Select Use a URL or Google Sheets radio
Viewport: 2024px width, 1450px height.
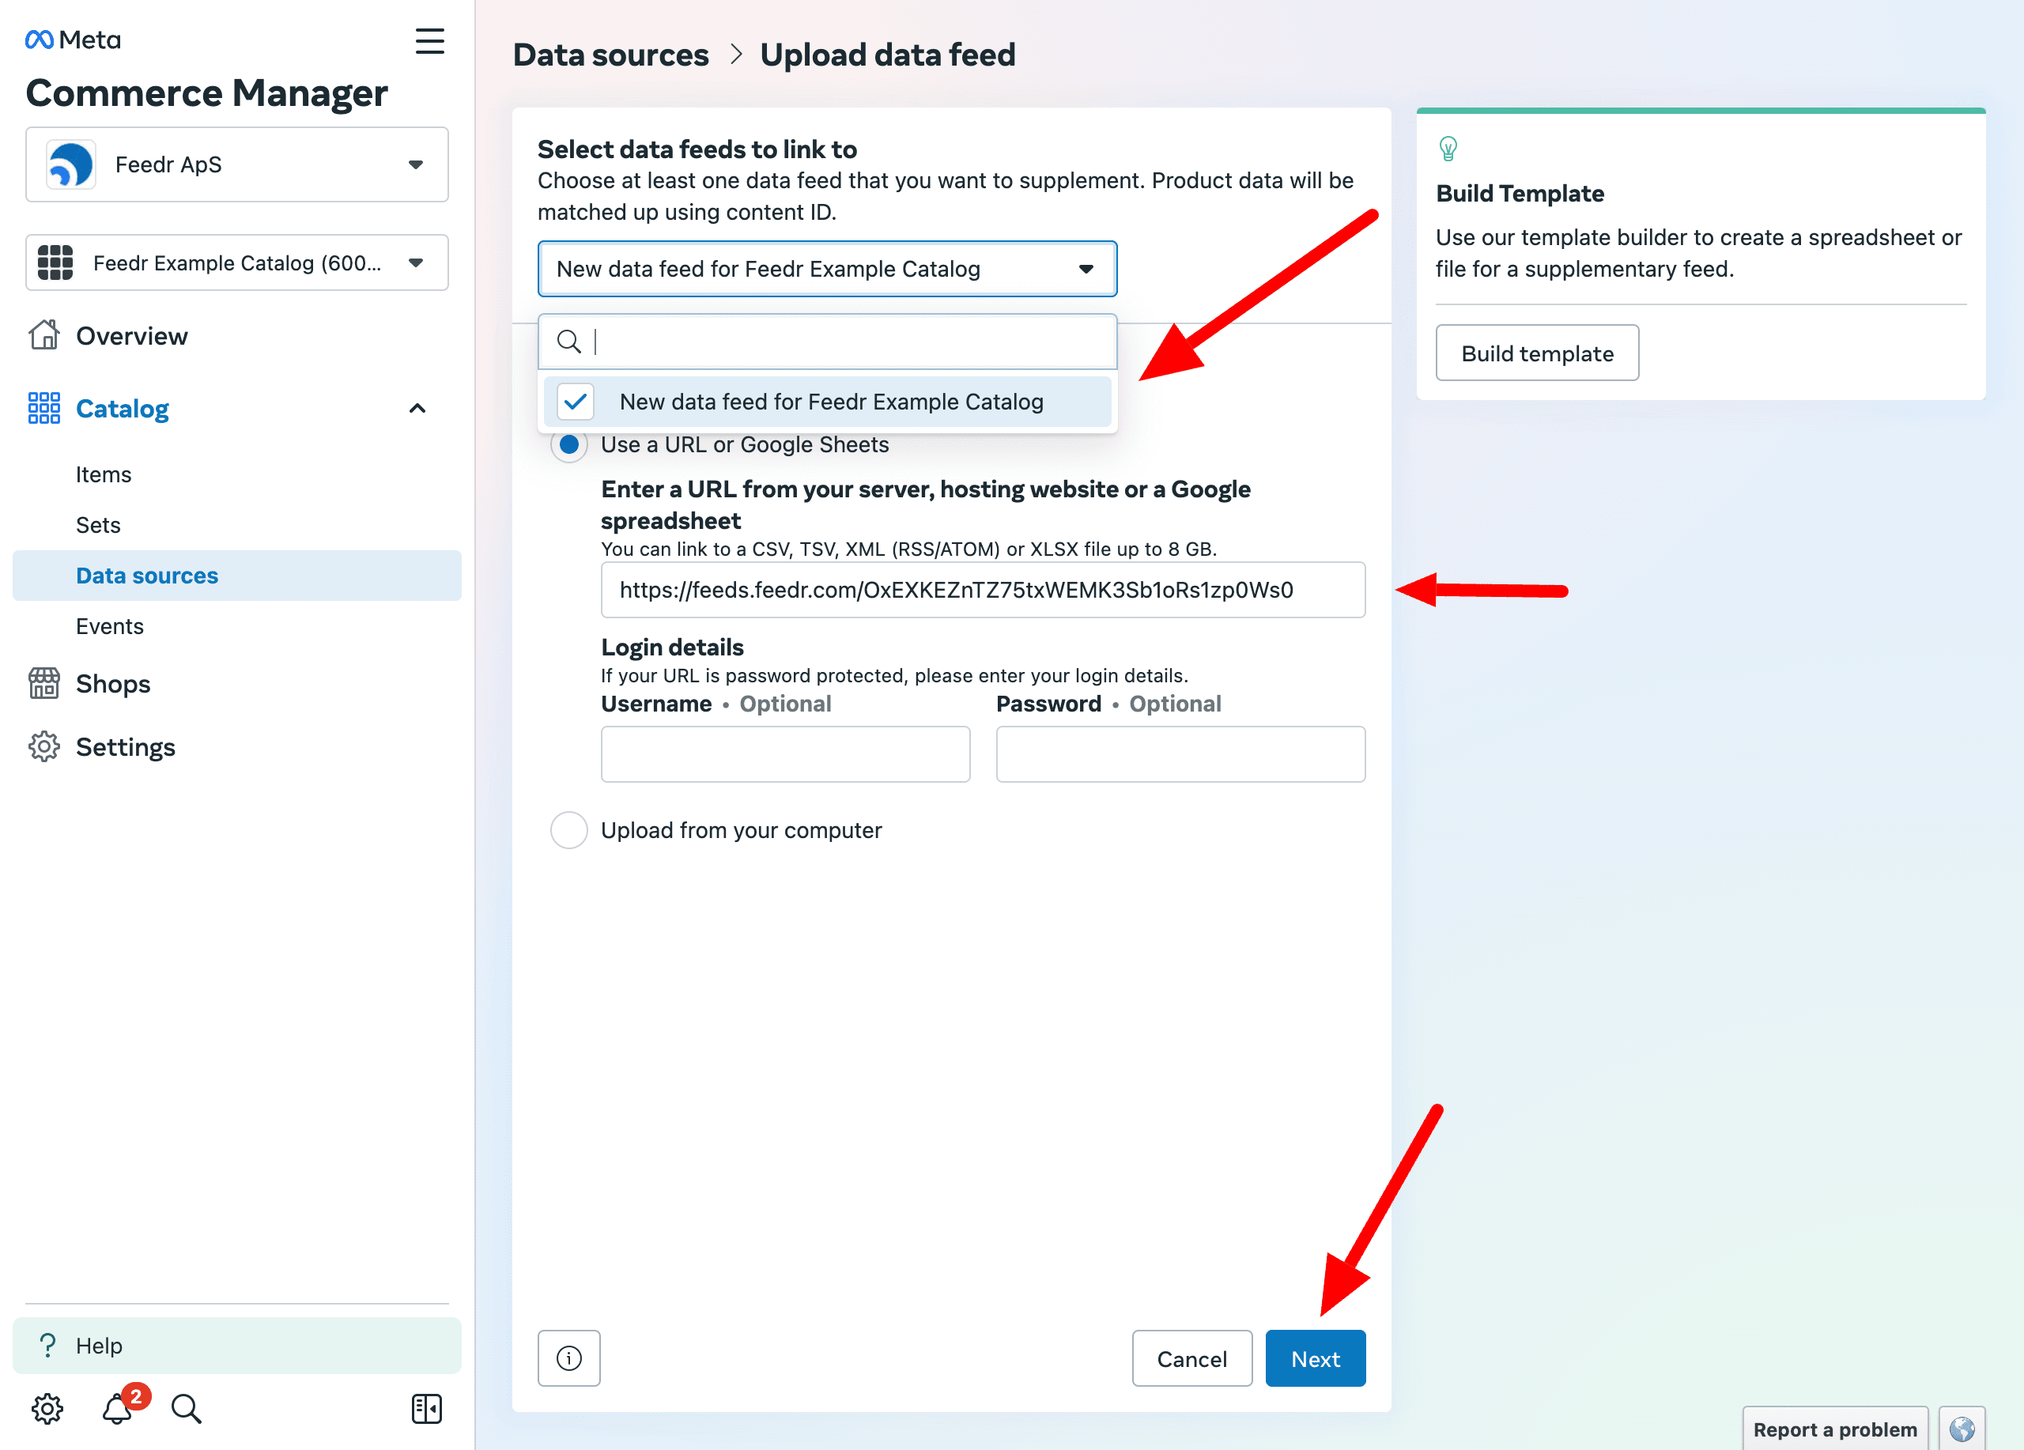(569, 444)
